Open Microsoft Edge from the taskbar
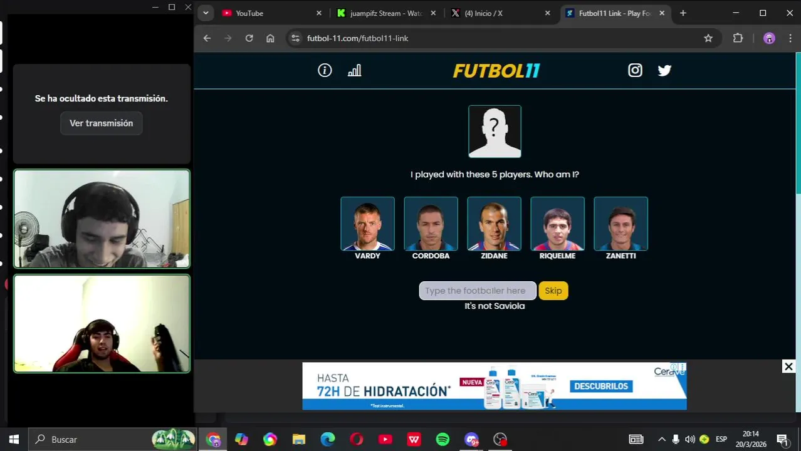The image size is (801, 451). click(x=328, y=440)
